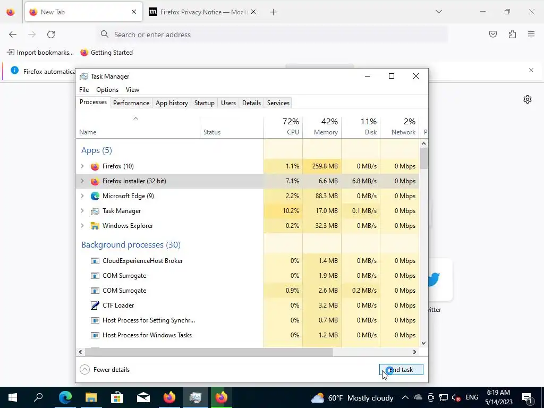Click the horizontal scrollbar left arrow
Viewport: 544px width, 408px height.
tap(81, 352)
